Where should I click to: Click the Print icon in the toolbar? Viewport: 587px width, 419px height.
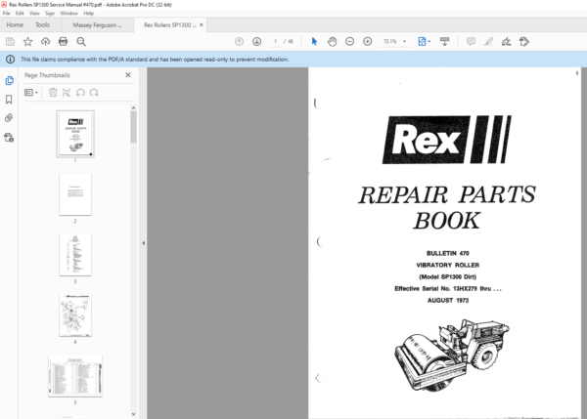pyautogui.click(x=63, y=42)
